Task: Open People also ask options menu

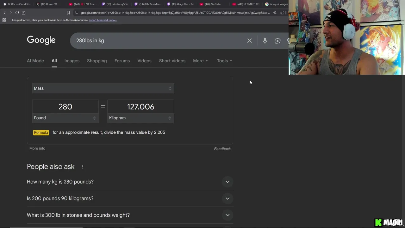Action: (83, 167)
